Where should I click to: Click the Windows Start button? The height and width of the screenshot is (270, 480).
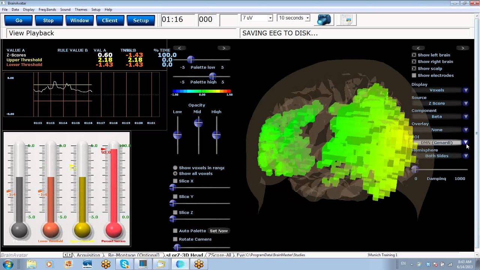click(8, 264)
